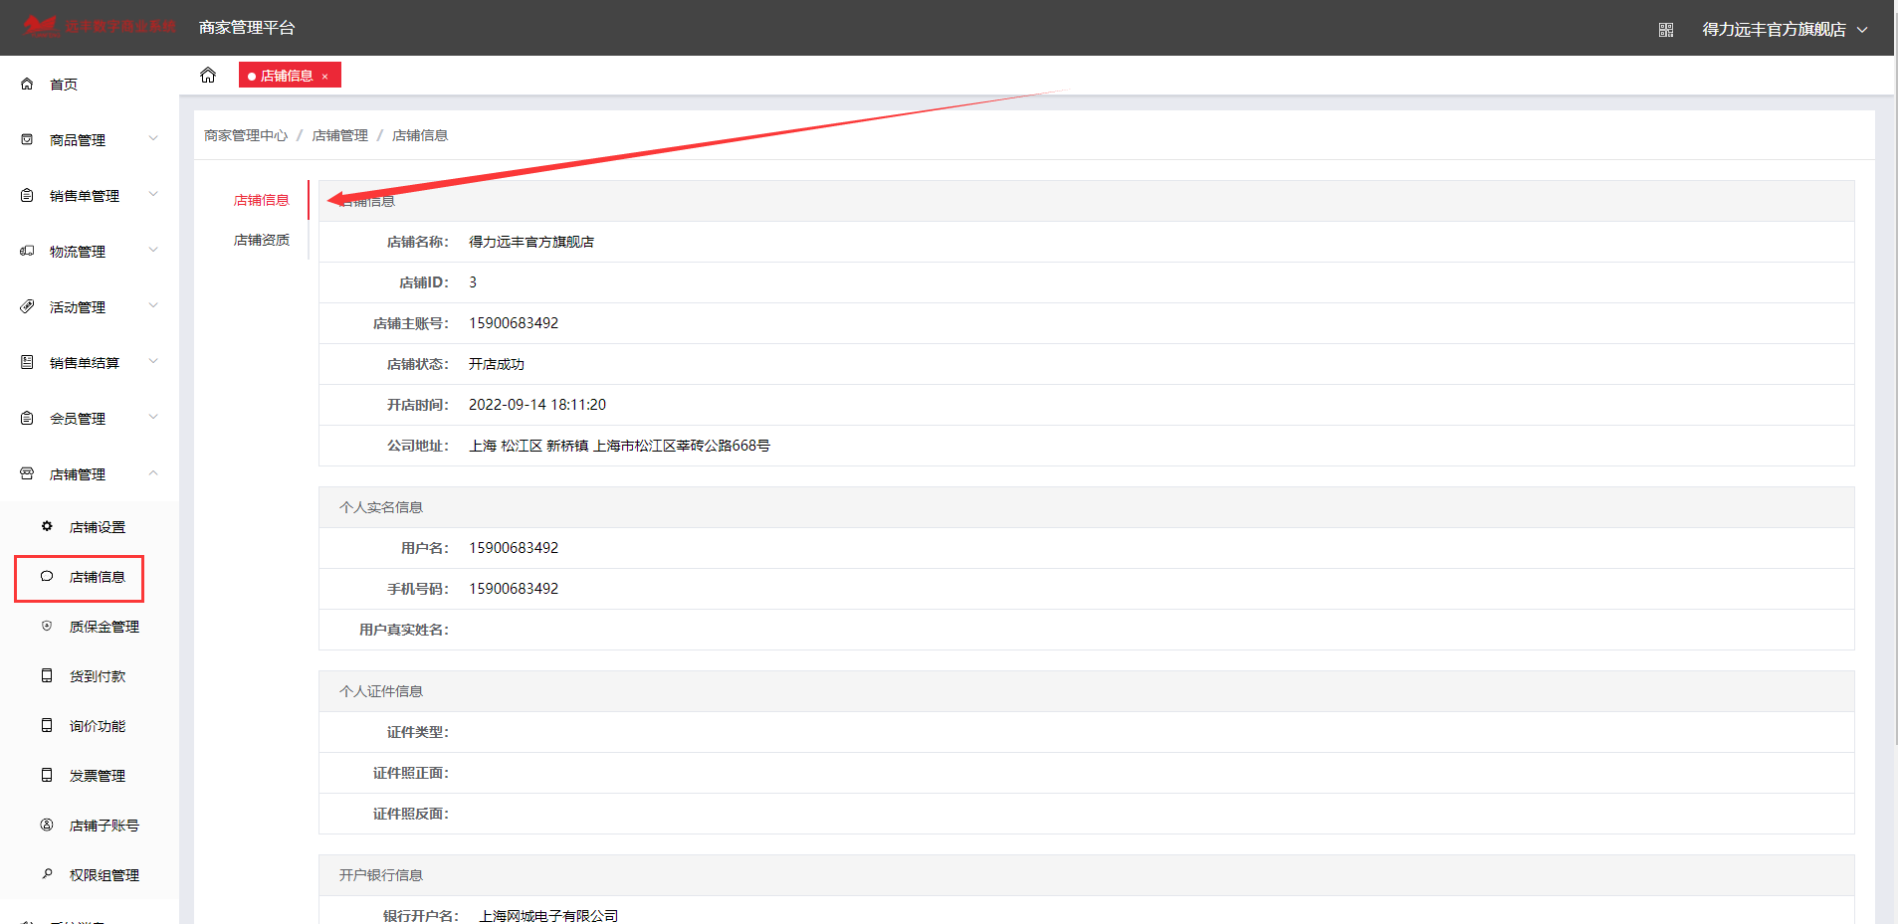Click the shop name 得力远丰官方旗舰店 value
This screenshot has height=924, width=1898.
tap(531, 242)
